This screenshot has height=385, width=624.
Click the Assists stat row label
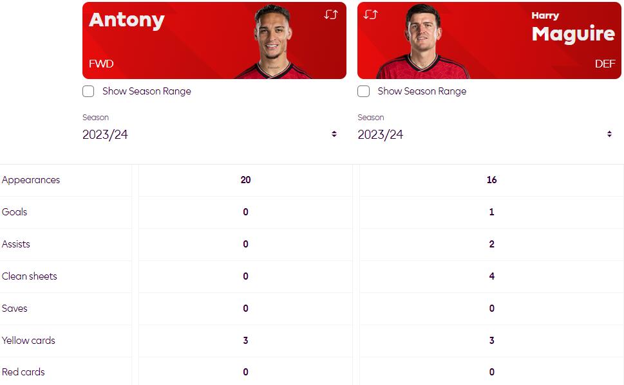pos(16,244)
